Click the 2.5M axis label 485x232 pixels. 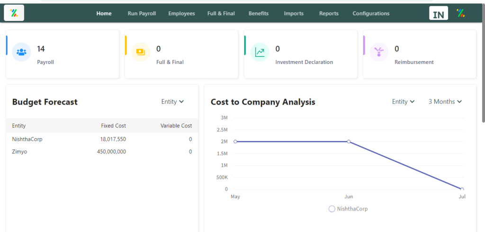tap(222, 130)
